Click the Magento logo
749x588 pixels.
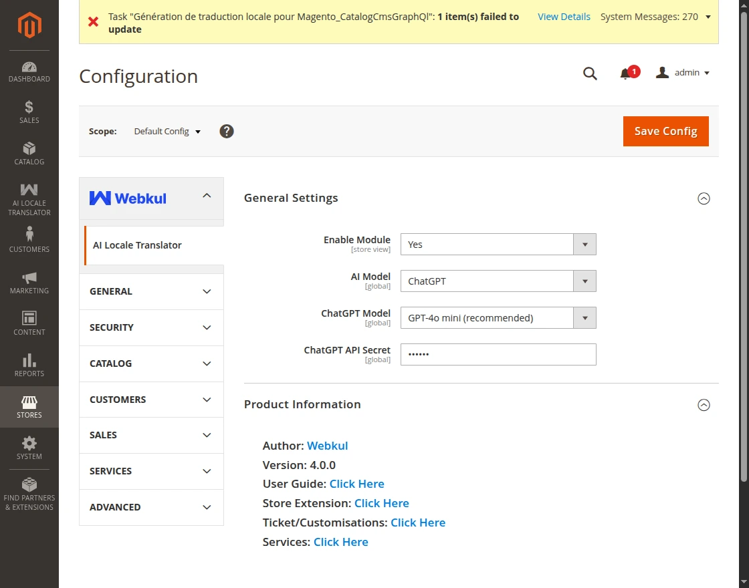[x=29, y=25]
